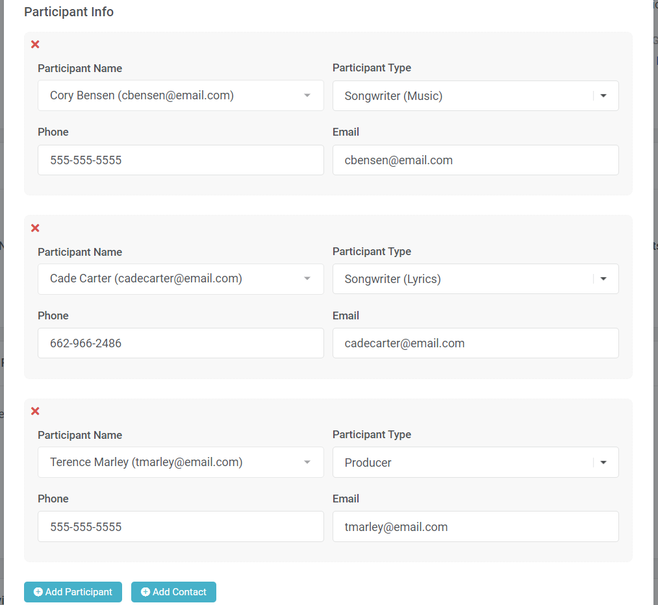Screen dimensions: 658x605
Task: Open the Terence Marley name dropdown
Action: coord(307,463)
